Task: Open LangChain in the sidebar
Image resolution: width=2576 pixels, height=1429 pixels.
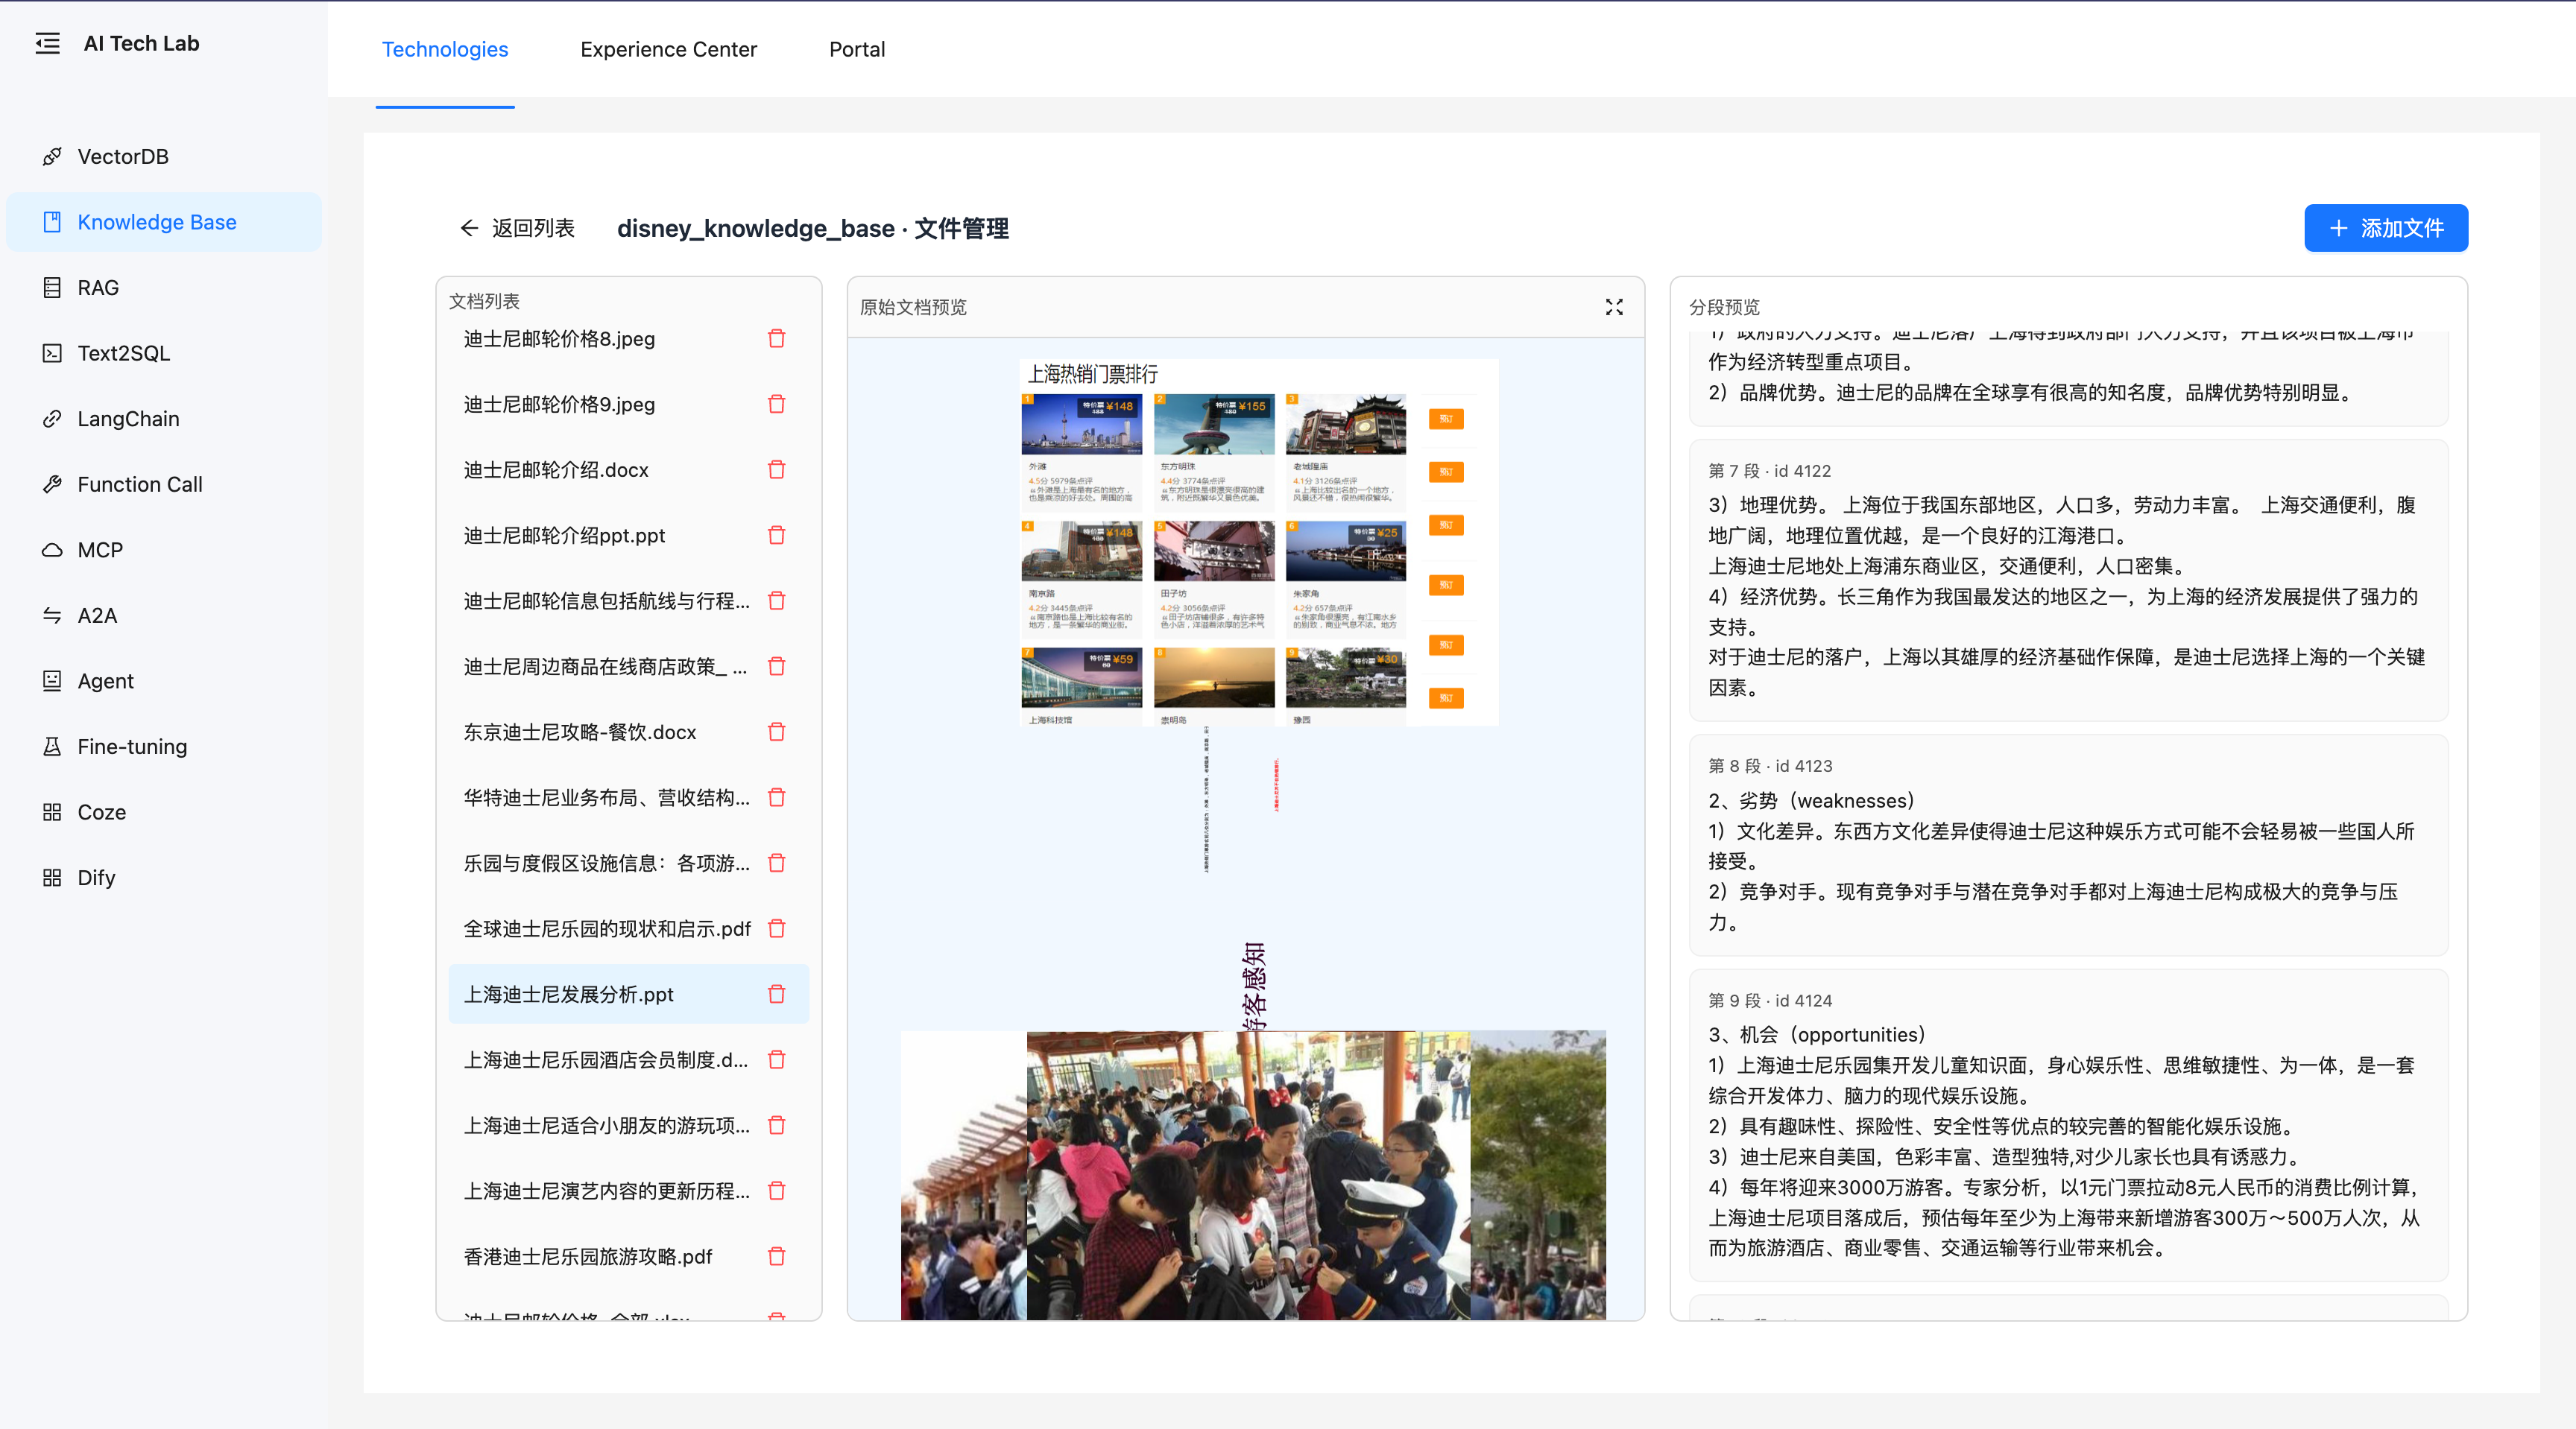Action: 164,419
